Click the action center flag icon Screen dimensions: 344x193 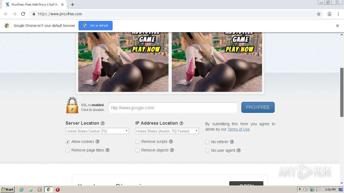click(x=318, y=190)
